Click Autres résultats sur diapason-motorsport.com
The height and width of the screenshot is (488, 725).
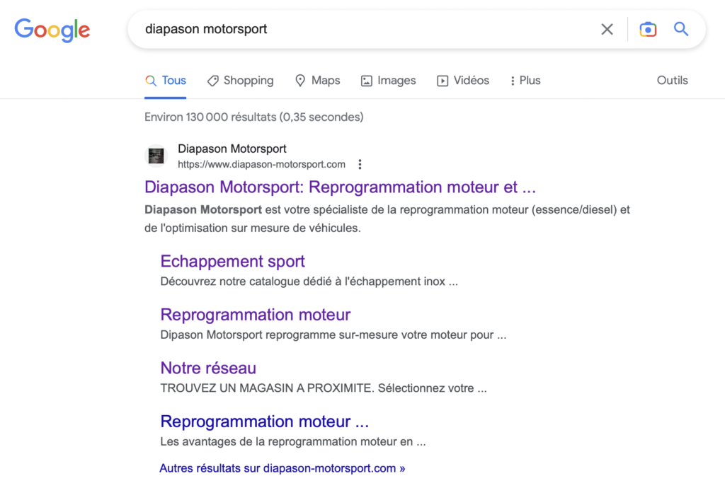click(282, 468)
